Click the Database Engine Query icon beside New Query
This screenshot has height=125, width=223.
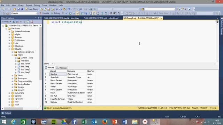(41, 9)
